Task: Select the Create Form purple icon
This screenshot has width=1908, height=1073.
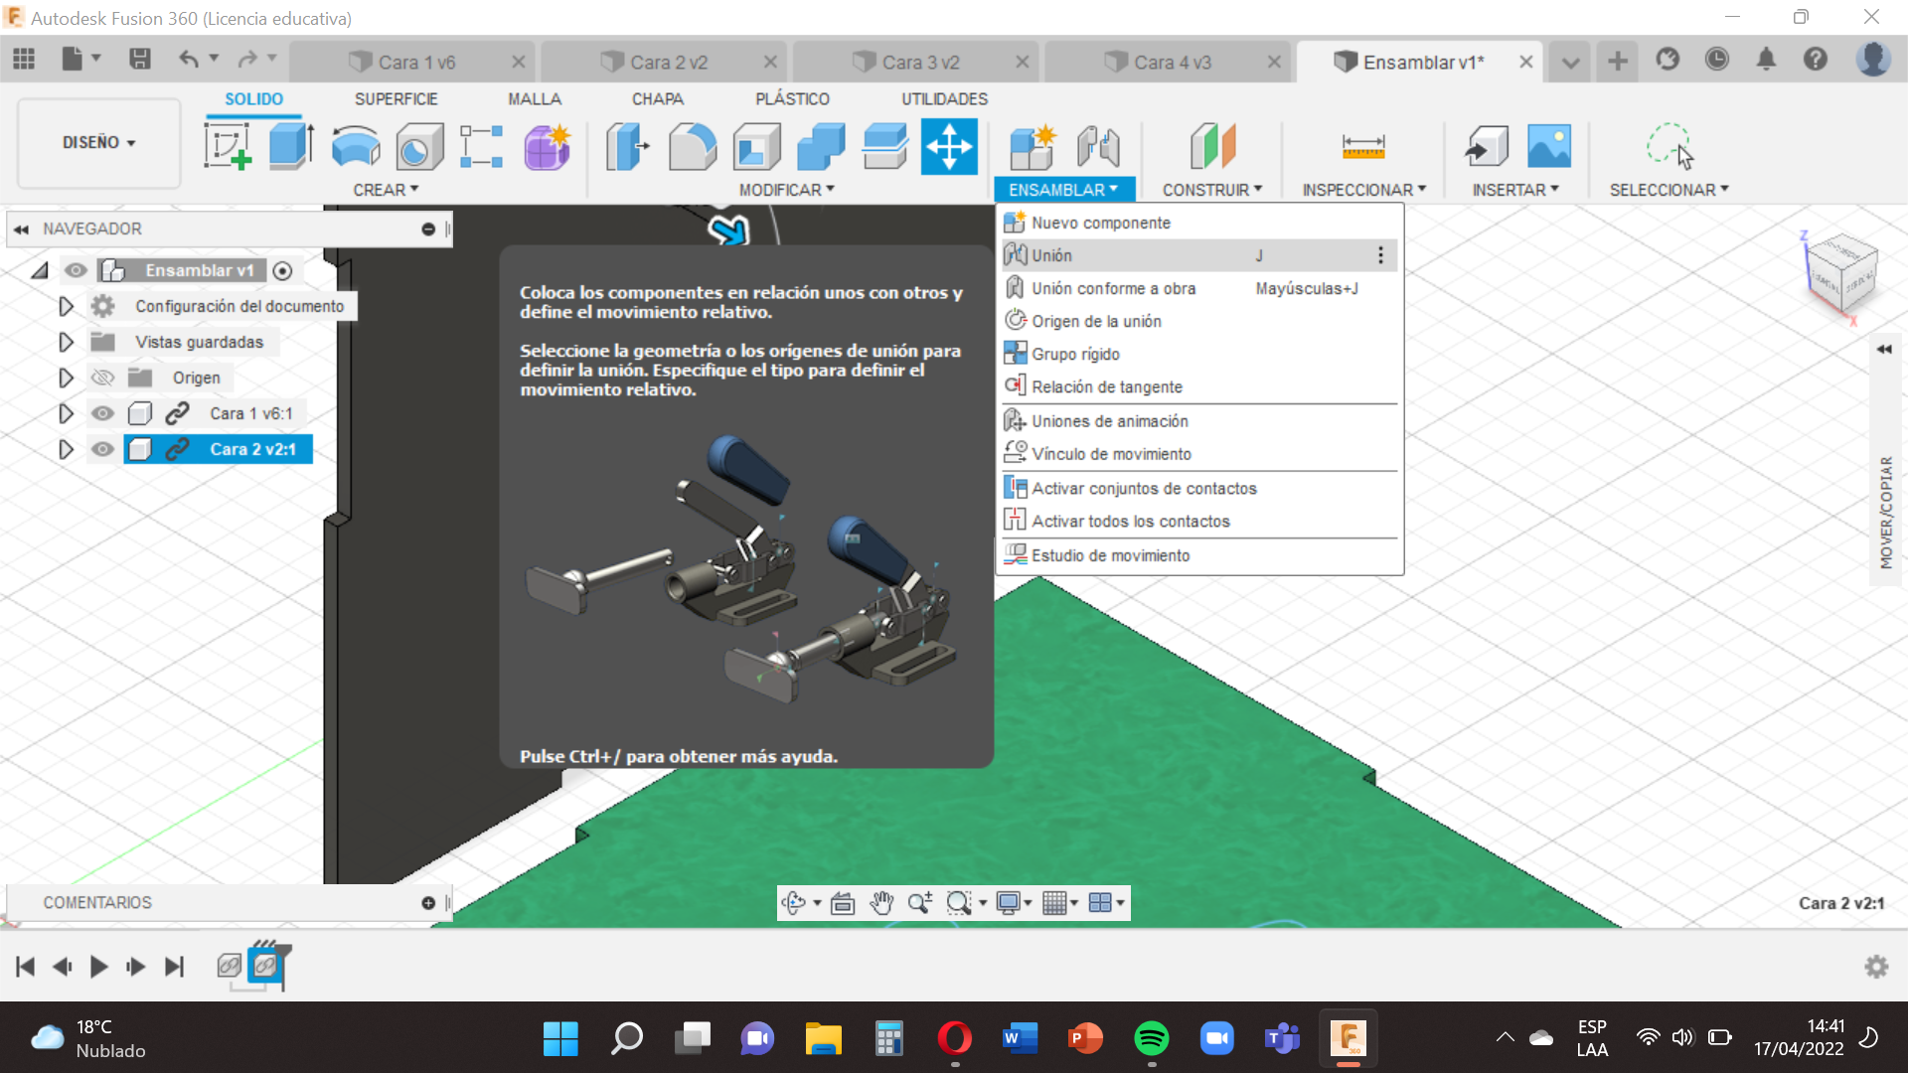Action: click(x=547, y=147)
